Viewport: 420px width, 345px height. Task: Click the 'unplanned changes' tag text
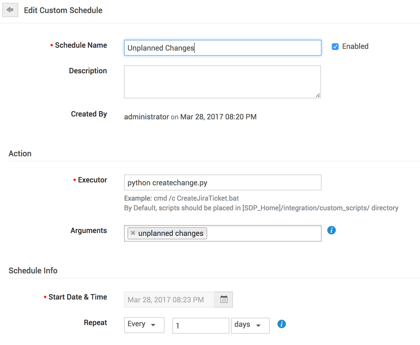pos(171,233)
